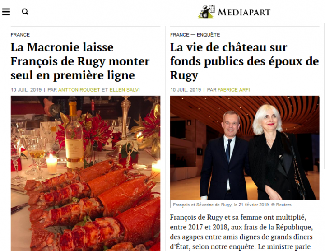This screenshot has height=251, width=325.
Task: Click the 10 JUIL. 2019 date of second article
Action: (x=186, y=90)
